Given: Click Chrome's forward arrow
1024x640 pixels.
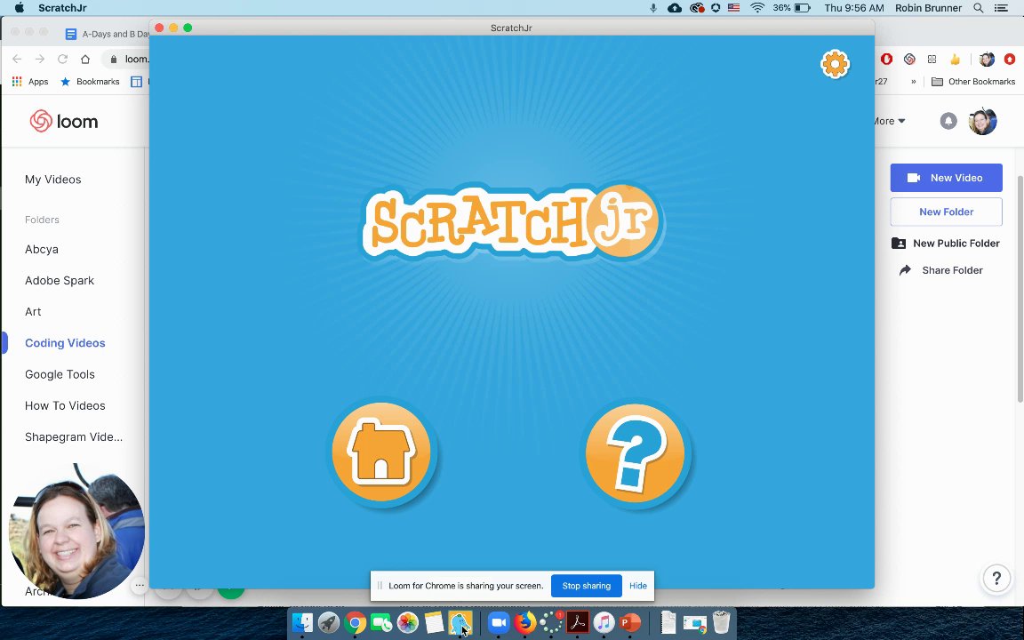Looking at the screenshot, I should click(40, 59).
